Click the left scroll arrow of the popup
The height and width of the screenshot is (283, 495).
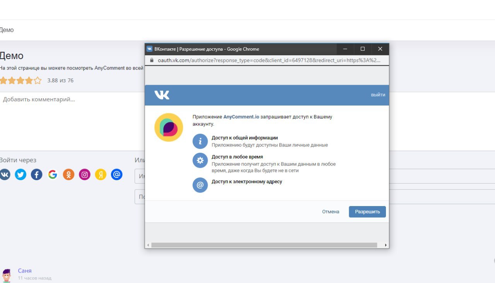148,245
